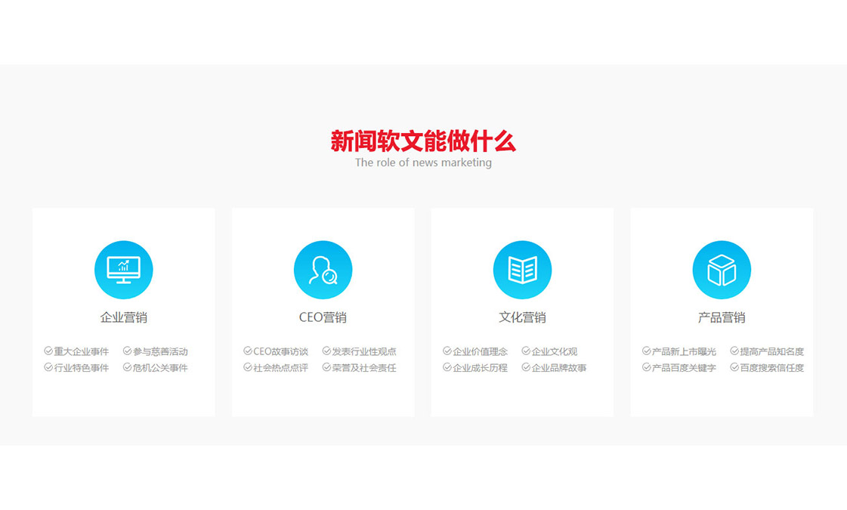Image resolution: width=847 pixels, height=510 pixels.
Task: Click the subtitle The role of news marketing
Action: tap(423, 162)
